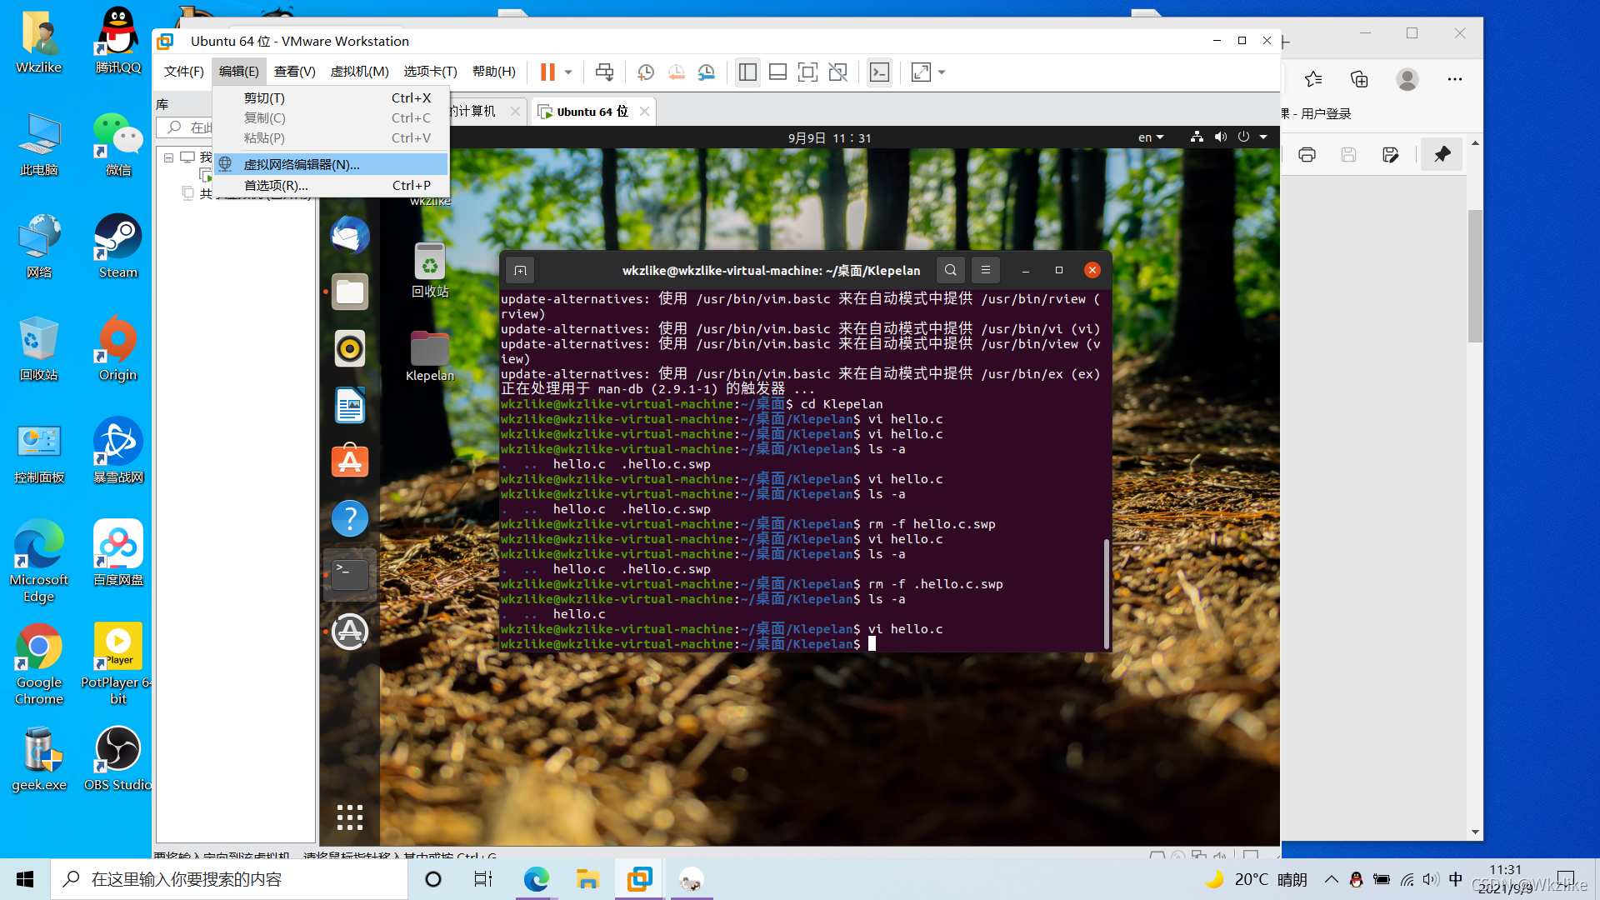Click the terminal search magnifier icon
The width and height of the screenshot is (1600, 900).
(950, 270)
